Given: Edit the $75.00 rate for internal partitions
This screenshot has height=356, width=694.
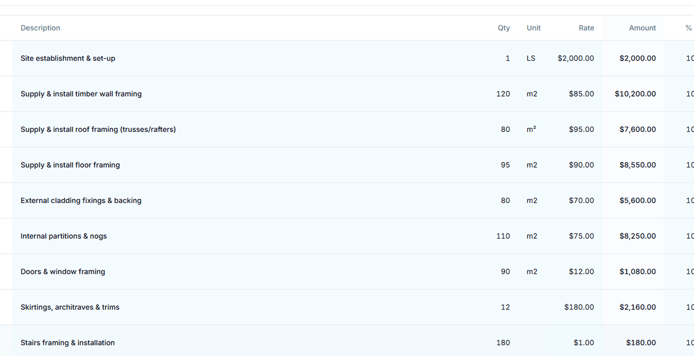Looking at the screenshot, I should point(581,236).
